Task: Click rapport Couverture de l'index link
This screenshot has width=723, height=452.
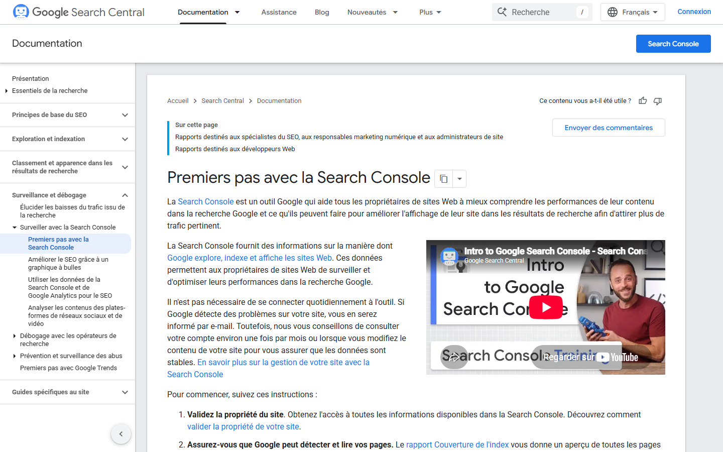Action: point(457,444)
